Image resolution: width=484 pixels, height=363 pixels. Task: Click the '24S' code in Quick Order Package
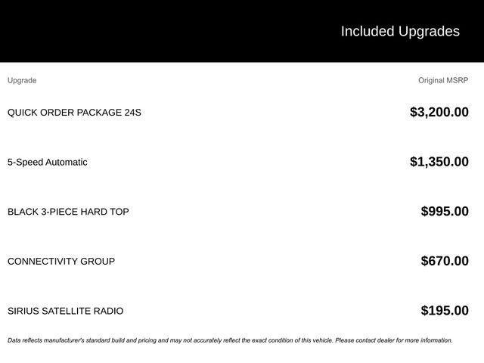[x=132, y=113]
